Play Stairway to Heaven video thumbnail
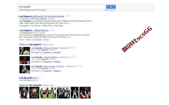169x105 pixels. [25, 51]
